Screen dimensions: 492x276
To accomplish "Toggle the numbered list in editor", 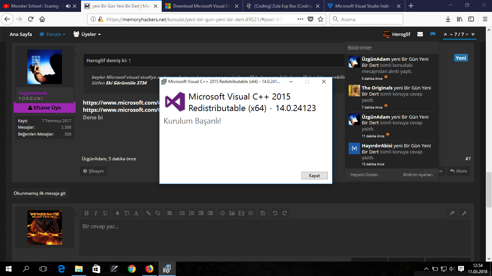I will point(192,213).
